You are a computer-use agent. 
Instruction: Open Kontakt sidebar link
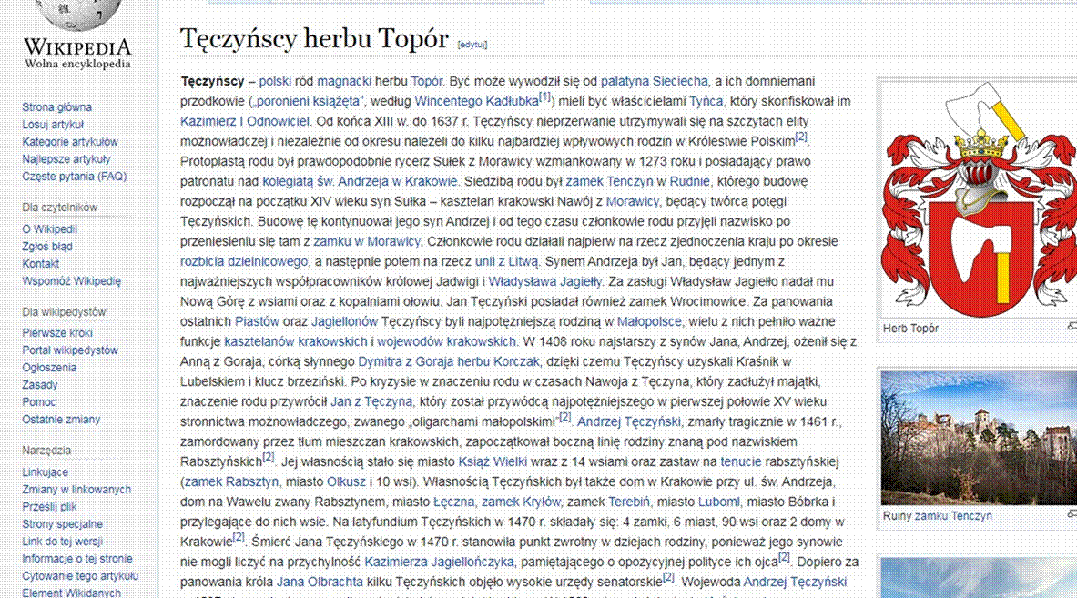41,263
